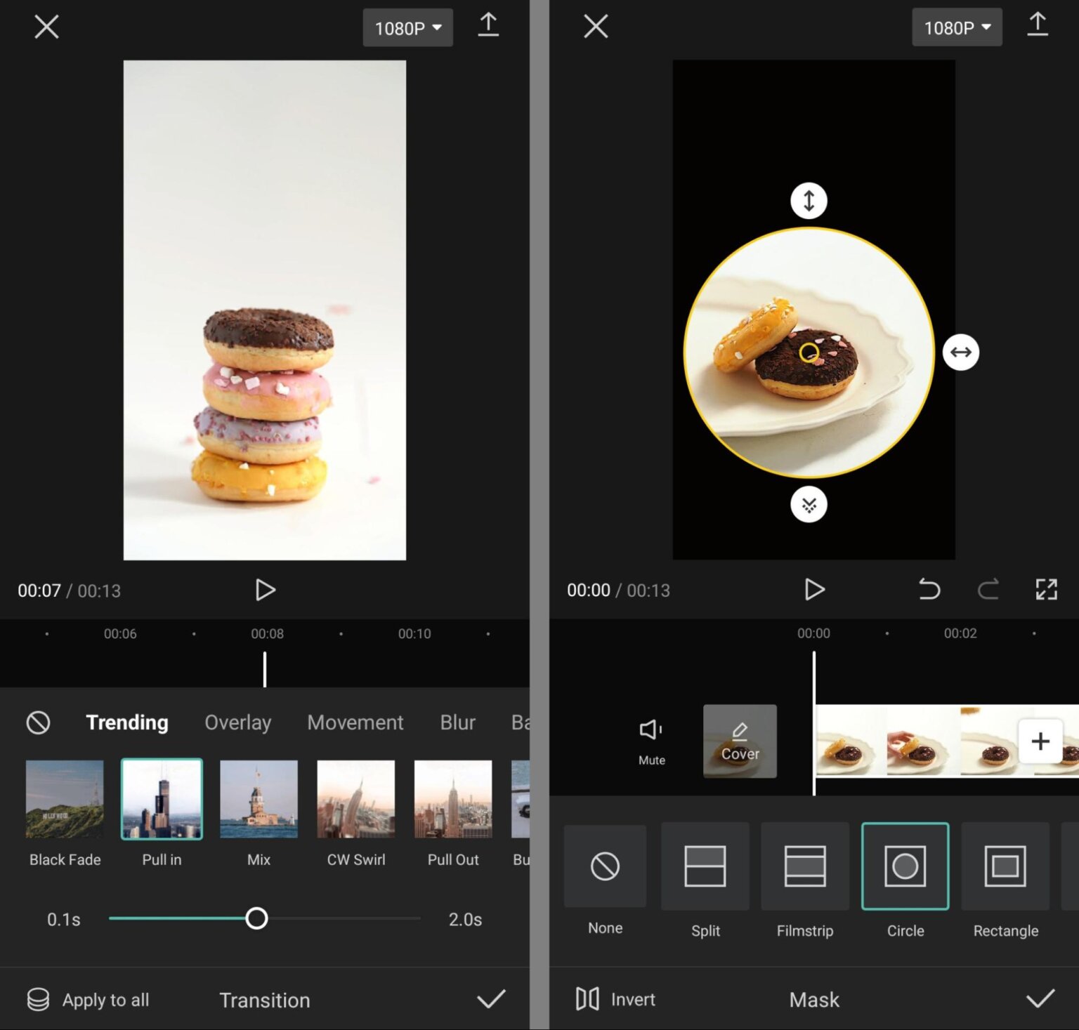The image size is (1079, 1030).
Task: Open the right panel's resolution dropdown
Action: [957, 27]
